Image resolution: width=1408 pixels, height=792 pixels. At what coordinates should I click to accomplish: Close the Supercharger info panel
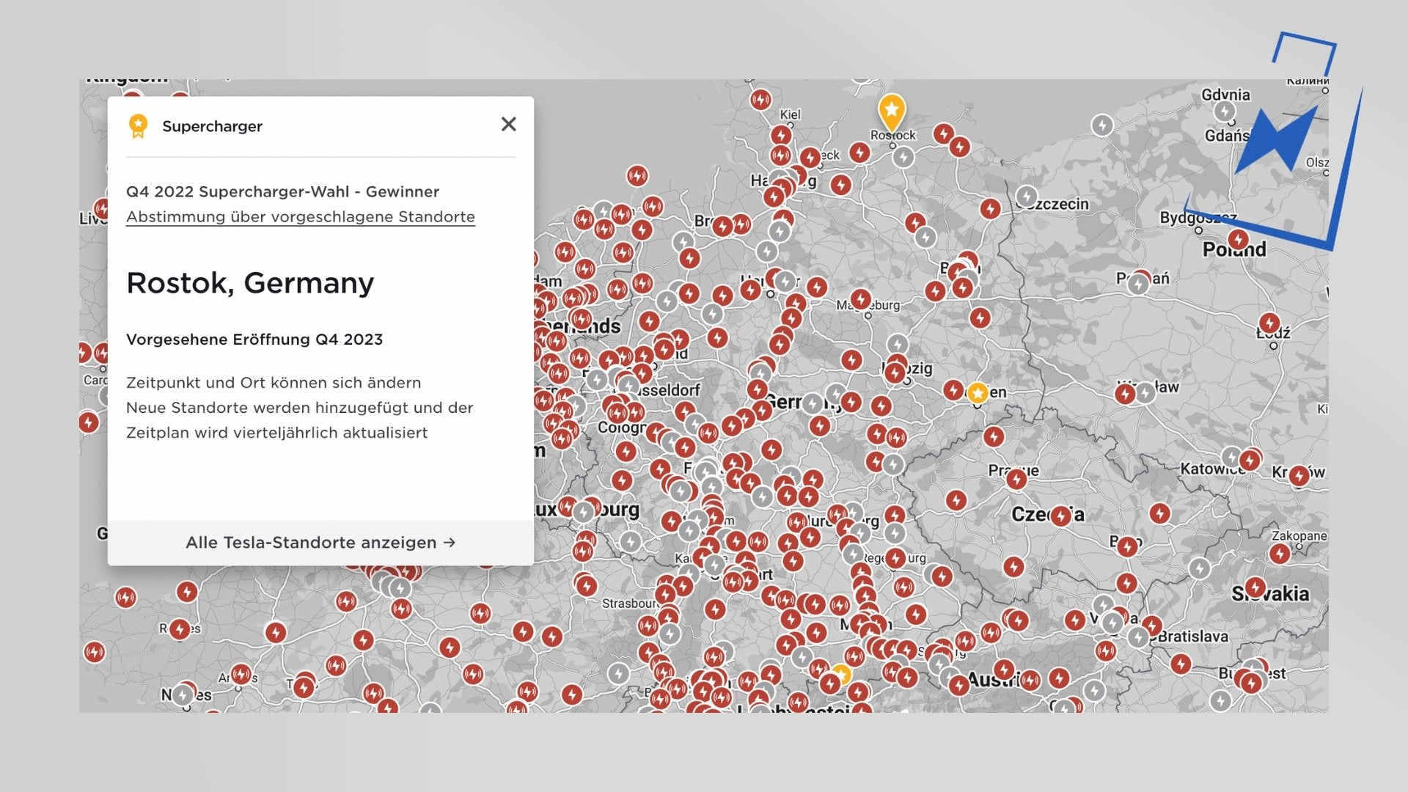[508, 125]
